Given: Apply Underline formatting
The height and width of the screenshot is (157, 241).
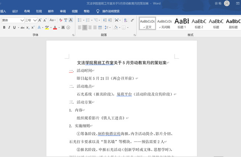Looking at the screenshot, I should [x=14, y=27].
